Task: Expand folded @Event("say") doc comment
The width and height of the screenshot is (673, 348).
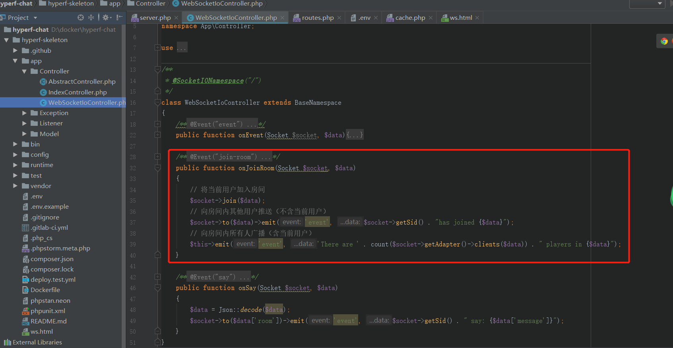Action: click(157, 277)
